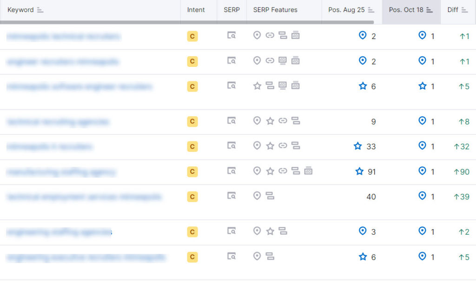Click the Intent column header
The width and height of the screenshot is (476, 284).
pos(196,10)
